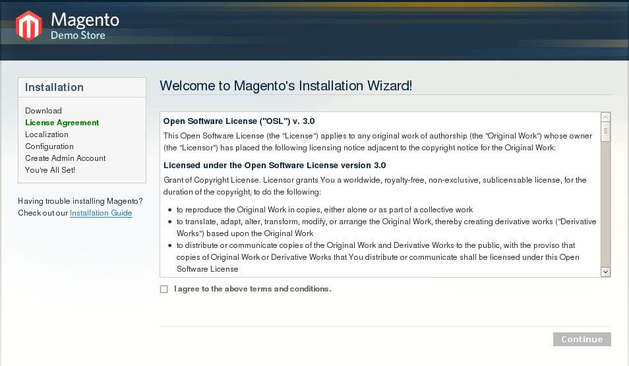Click the license box scrollbar thumb
The image size is (629, 366).
pyautogui.click(x=605, y=132)
